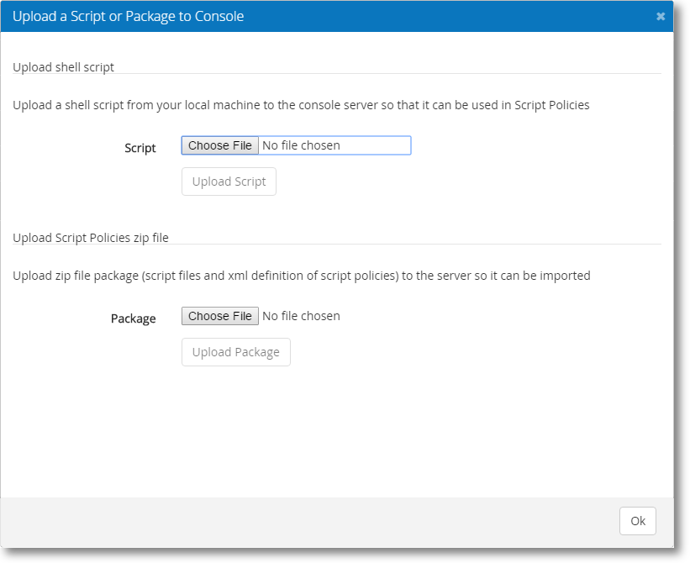690x563 pixels.
Task: Click the Script field label
Action: 140,148
